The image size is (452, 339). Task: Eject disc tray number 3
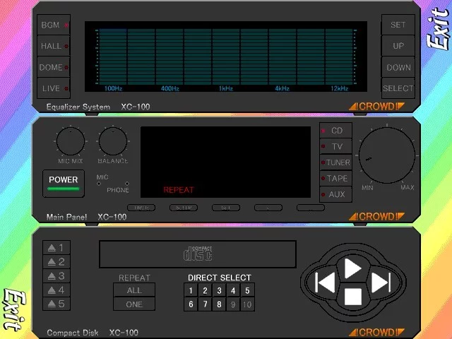[x=56, y=275]
